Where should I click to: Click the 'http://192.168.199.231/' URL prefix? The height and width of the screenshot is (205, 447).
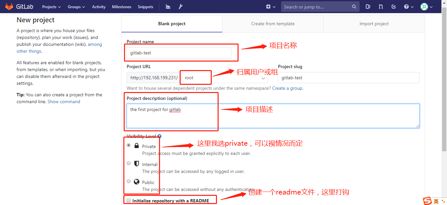click(x=154, y=78)
